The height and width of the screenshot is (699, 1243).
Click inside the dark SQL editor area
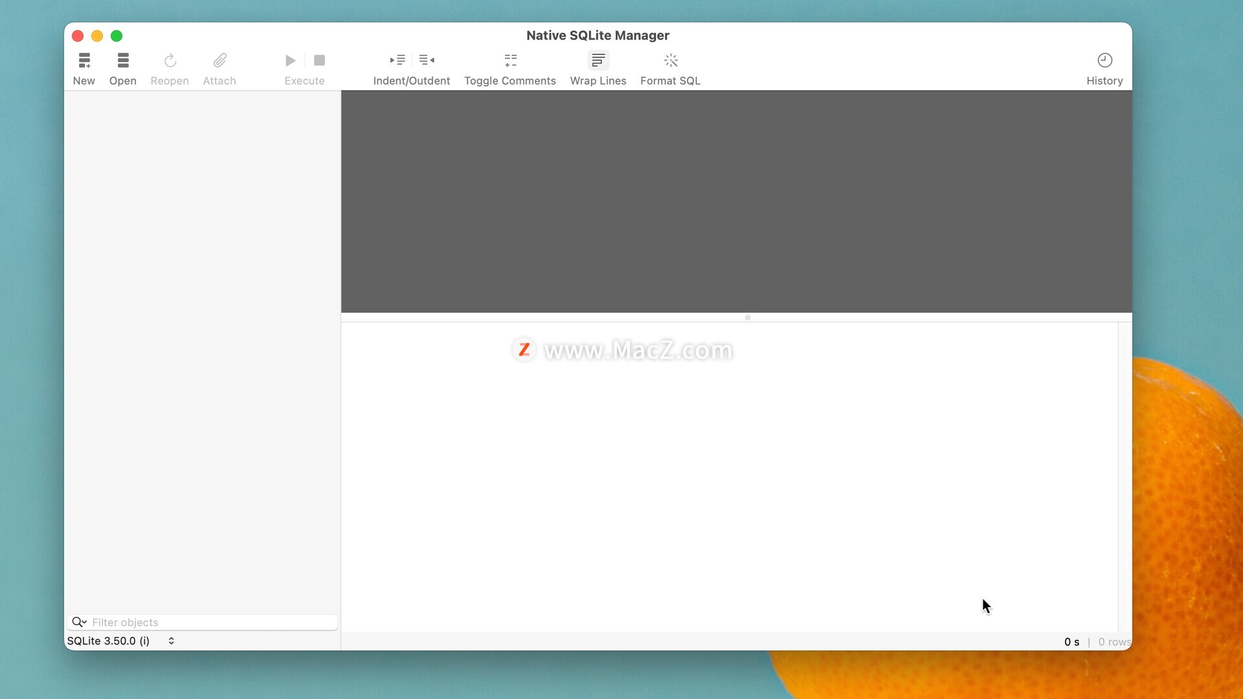coord(736,201)
